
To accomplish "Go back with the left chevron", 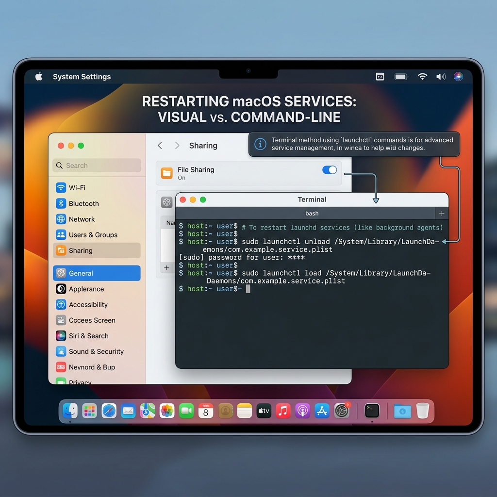I will 160,146.
